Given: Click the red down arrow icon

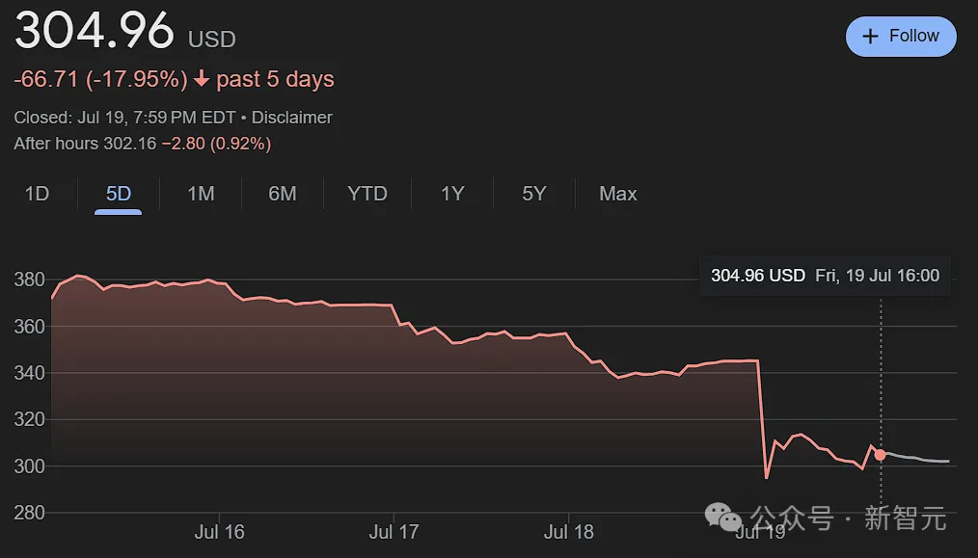Looking at the screenshot, I should pos(202,80).
